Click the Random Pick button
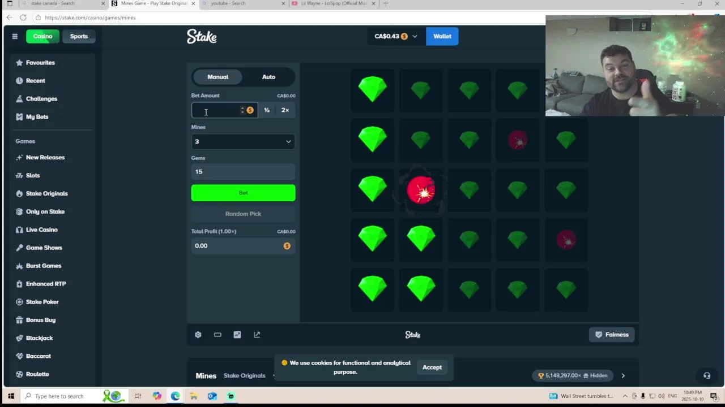Image resolution: width=725 pixels, height=407 pixels. [x=243, y=214]
